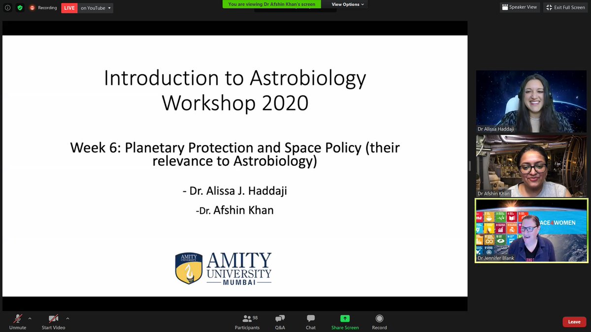Image resolution: width=591 pixels, height=332 pixels.
Task: Click the 'Week 6: Planetary Protection' subtitle
Action: coord(235,154)
